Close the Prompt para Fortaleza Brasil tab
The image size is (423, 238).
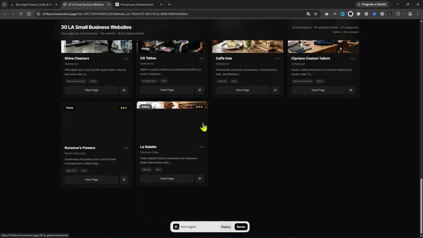point(161,5)
